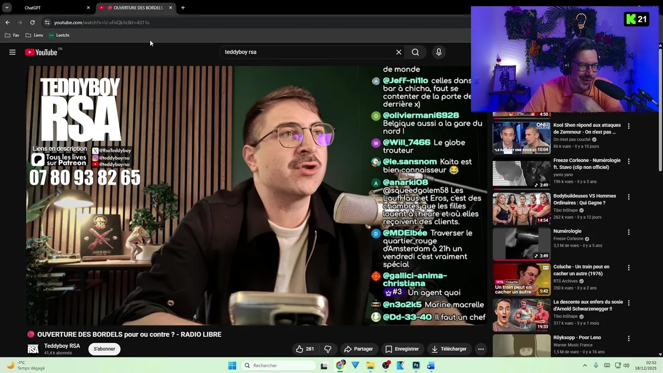The image size is (663, 373).
Task: Open the Windows Start menu
Action: click(232, 366)
